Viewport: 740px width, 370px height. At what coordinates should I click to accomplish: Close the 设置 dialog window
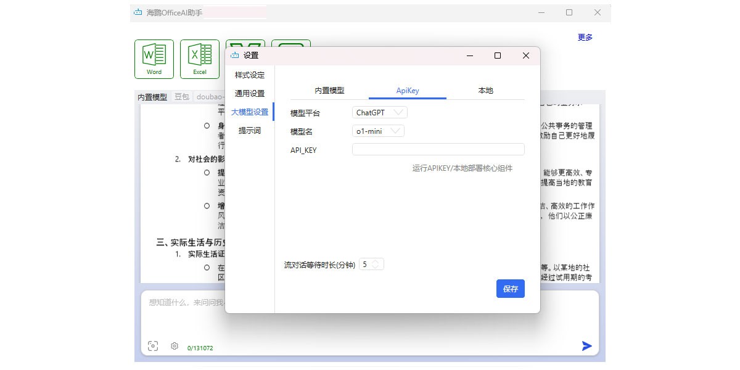pos(525,55)
